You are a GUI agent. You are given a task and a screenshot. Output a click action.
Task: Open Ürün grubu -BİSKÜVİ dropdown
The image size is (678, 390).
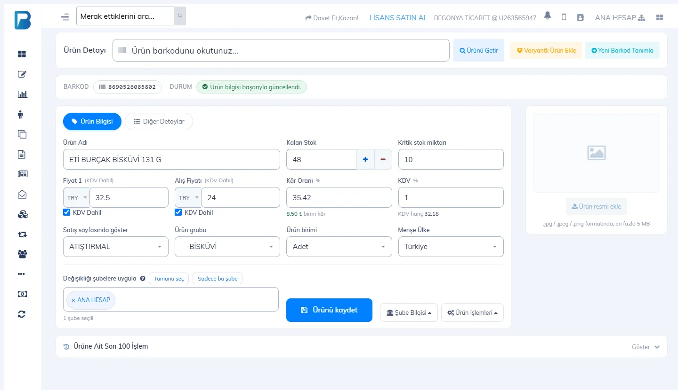(x=227, y=247)
